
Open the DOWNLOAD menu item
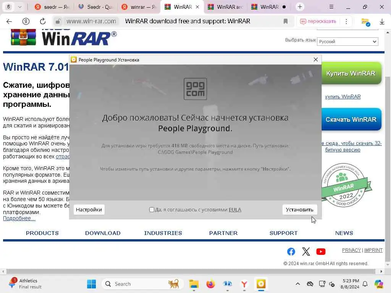pyautogui.click(x=103, y=233)
